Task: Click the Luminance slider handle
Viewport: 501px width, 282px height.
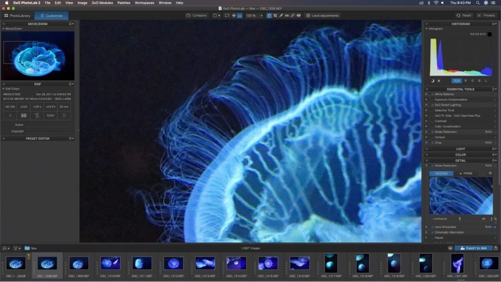Action: pos(459,218)
